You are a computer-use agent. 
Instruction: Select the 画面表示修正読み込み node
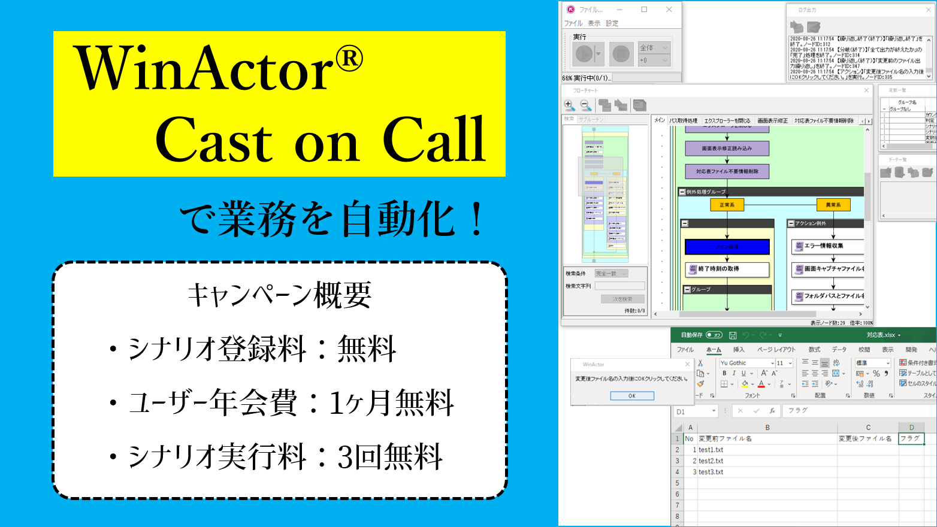coord(727,149)
